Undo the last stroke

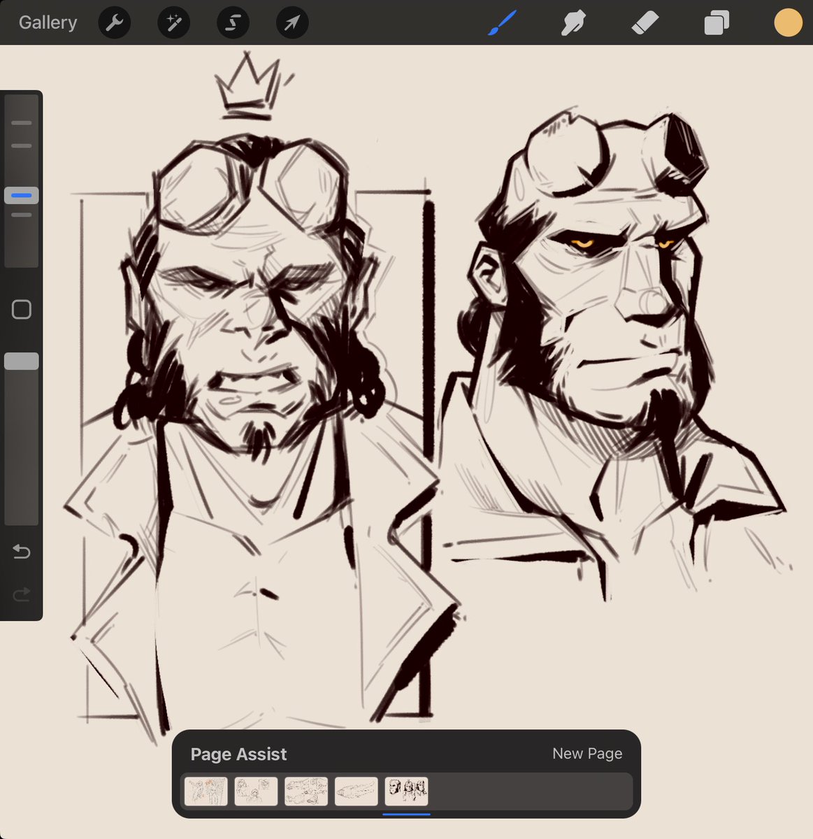[x=22, y=552]
